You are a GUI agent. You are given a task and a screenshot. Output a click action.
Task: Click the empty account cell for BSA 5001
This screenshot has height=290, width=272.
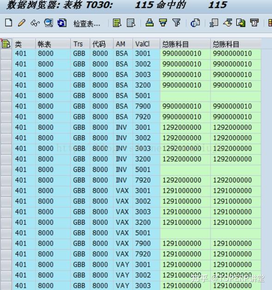(185, 96)
